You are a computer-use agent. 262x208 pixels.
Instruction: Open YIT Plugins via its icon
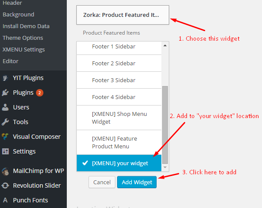[x=5, y=78]
